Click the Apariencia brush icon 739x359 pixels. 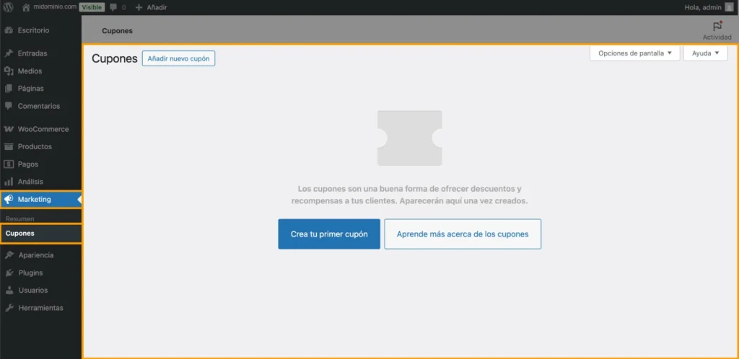click(9, 255)
